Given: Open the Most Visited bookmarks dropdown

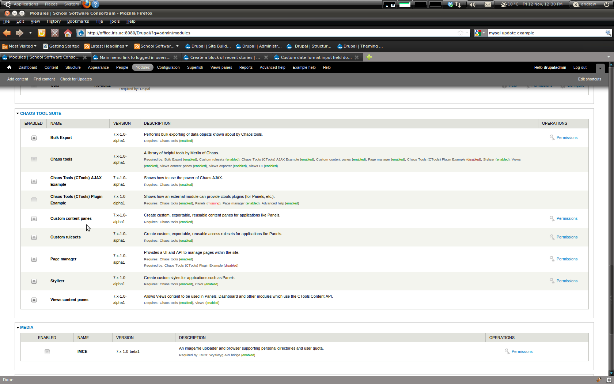Looking at the screenshot, I should 19,46.
